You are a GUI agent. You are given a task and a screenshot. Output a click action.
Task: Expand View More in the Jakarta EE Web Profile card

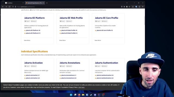point(62,40)
